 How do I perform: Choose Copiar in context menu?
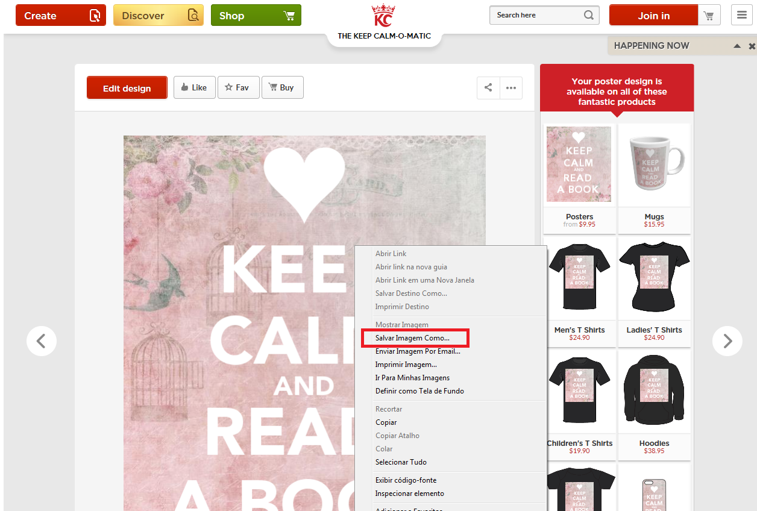pyautogui.click(x=386, y=422)
